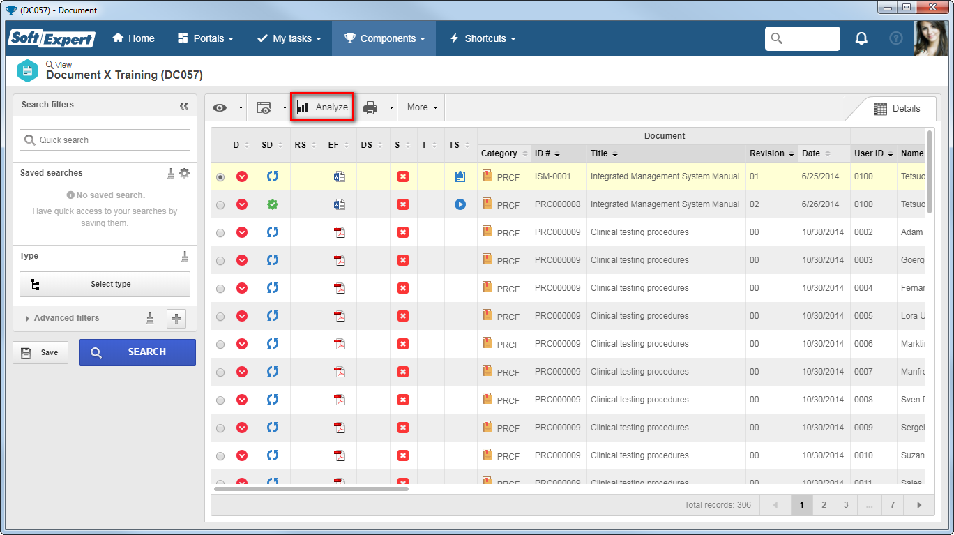This screenshot has height=535, width=954.
Task: Switch to the Details tab
Action: (897, 108)
